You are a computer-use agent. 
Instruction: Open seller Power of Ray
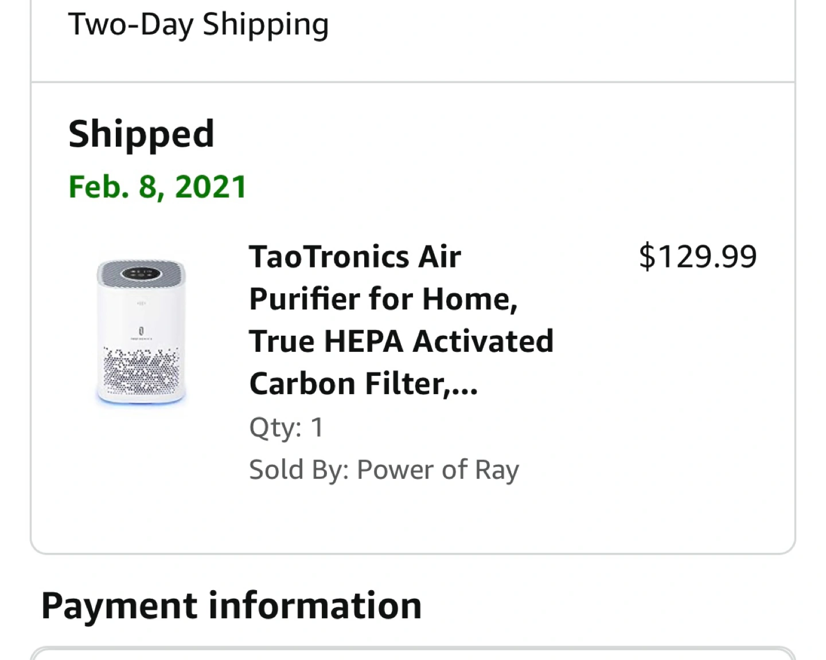[438, 470]
